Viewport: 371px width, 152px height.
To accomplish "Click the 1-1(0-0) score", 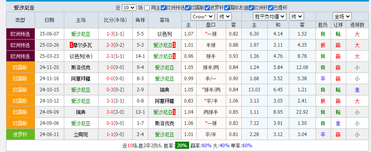I will [x=115, y=135].
